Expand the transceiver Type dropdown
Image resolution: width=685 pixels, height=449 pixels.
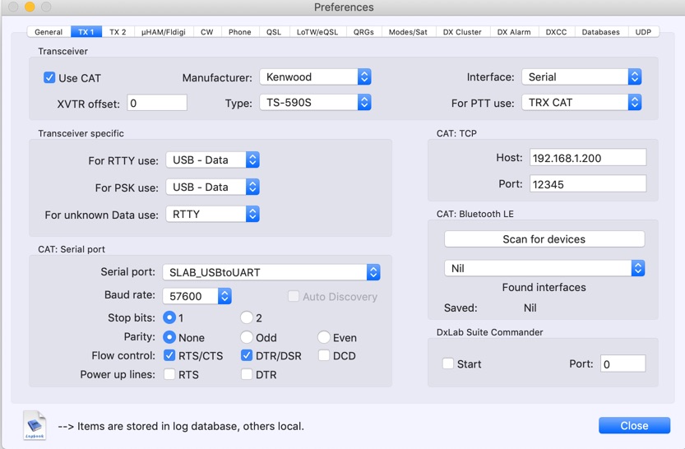(x=315, y=103)
